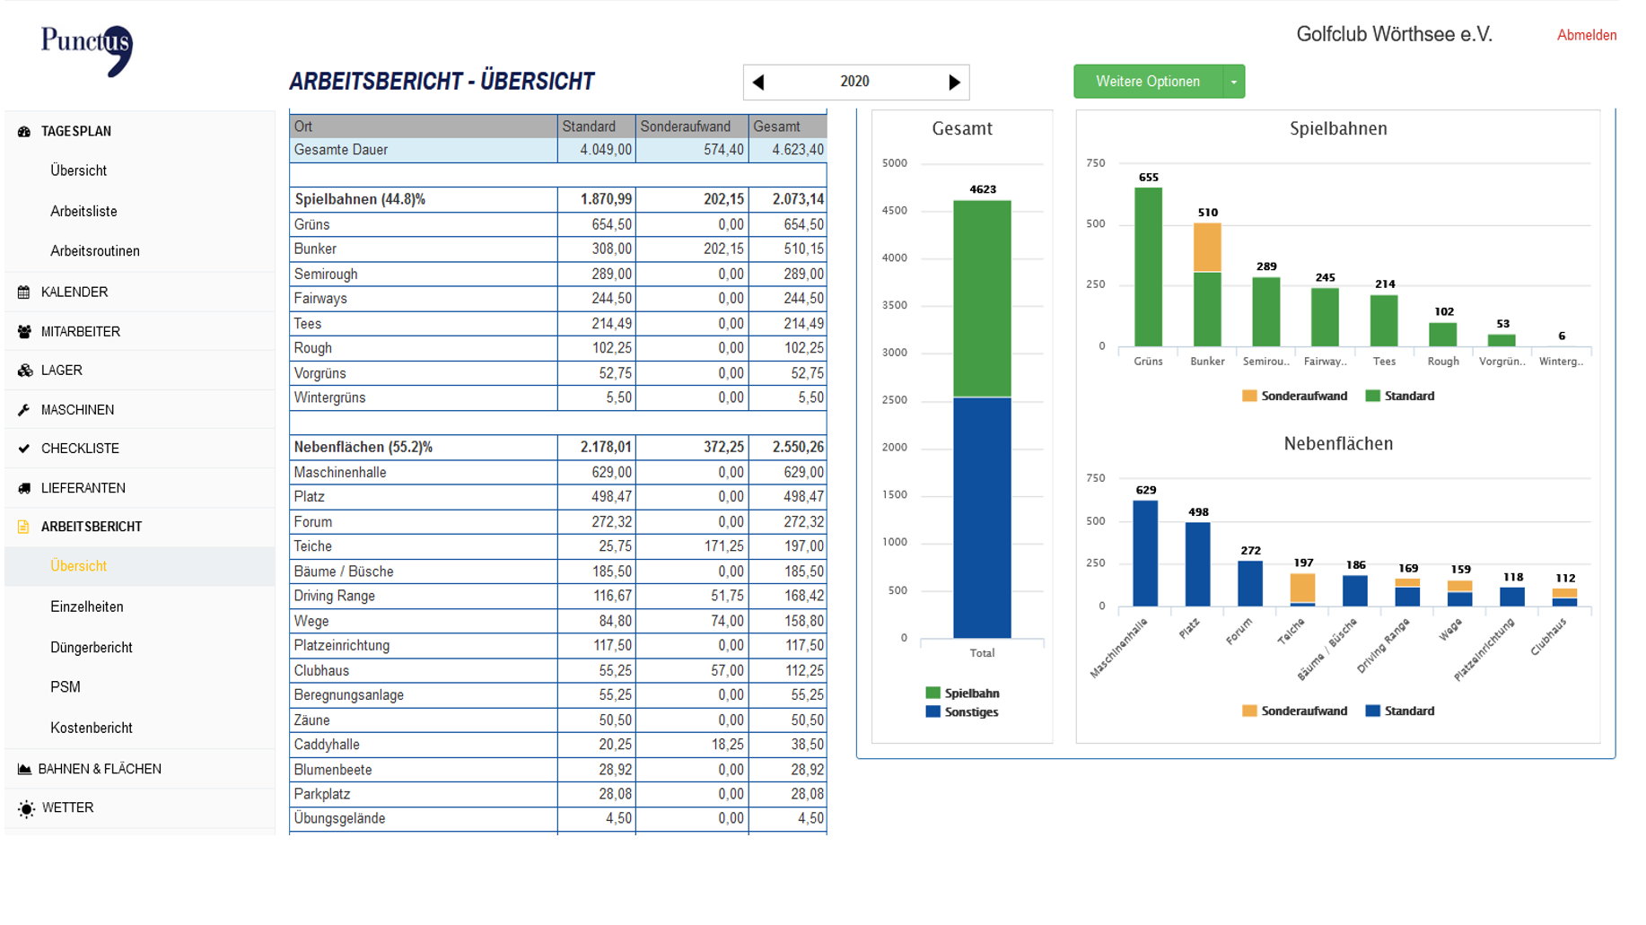Click the Tagesplan dashboard icon
1646x925 pixels.
[x=24, y=132]
